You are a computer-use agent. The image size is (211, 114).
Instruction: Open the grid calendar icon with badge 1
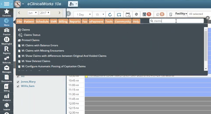pos(147,14)
